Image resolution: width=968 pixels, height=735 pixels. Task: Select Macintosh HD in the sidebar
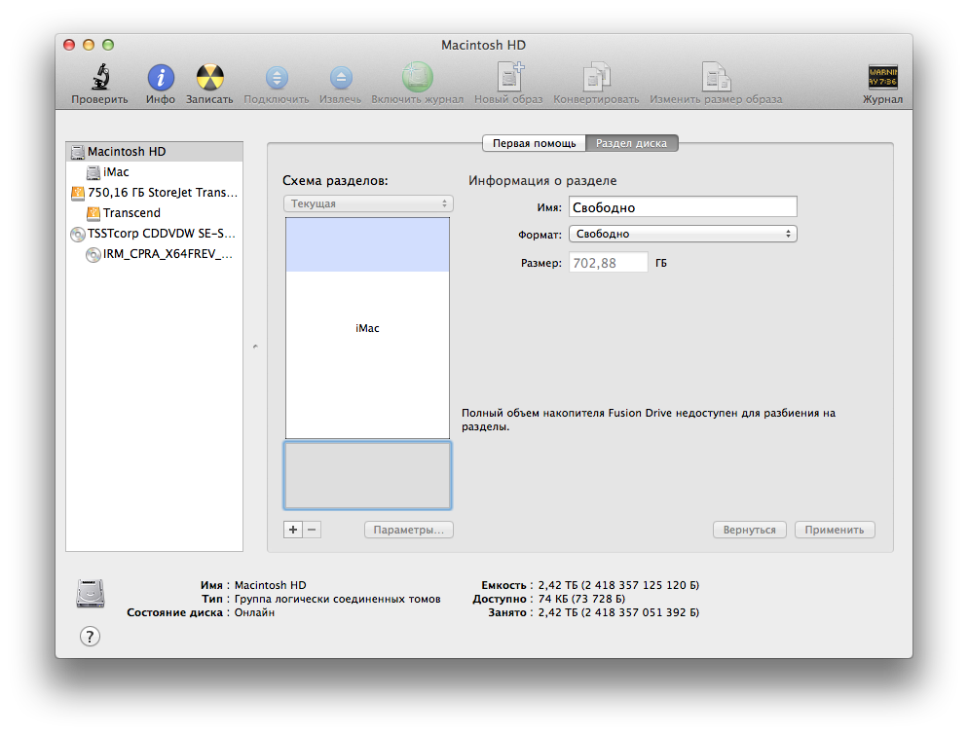tap(154, 151)
